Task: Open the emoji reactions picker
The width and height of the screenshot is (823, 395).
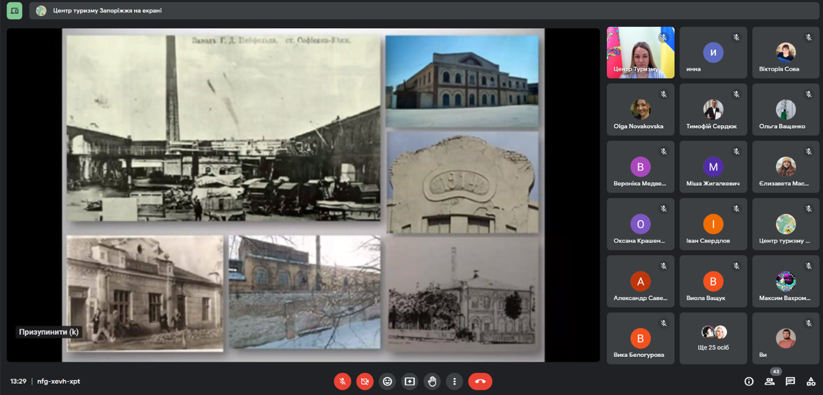Action: tap(387, 381)
